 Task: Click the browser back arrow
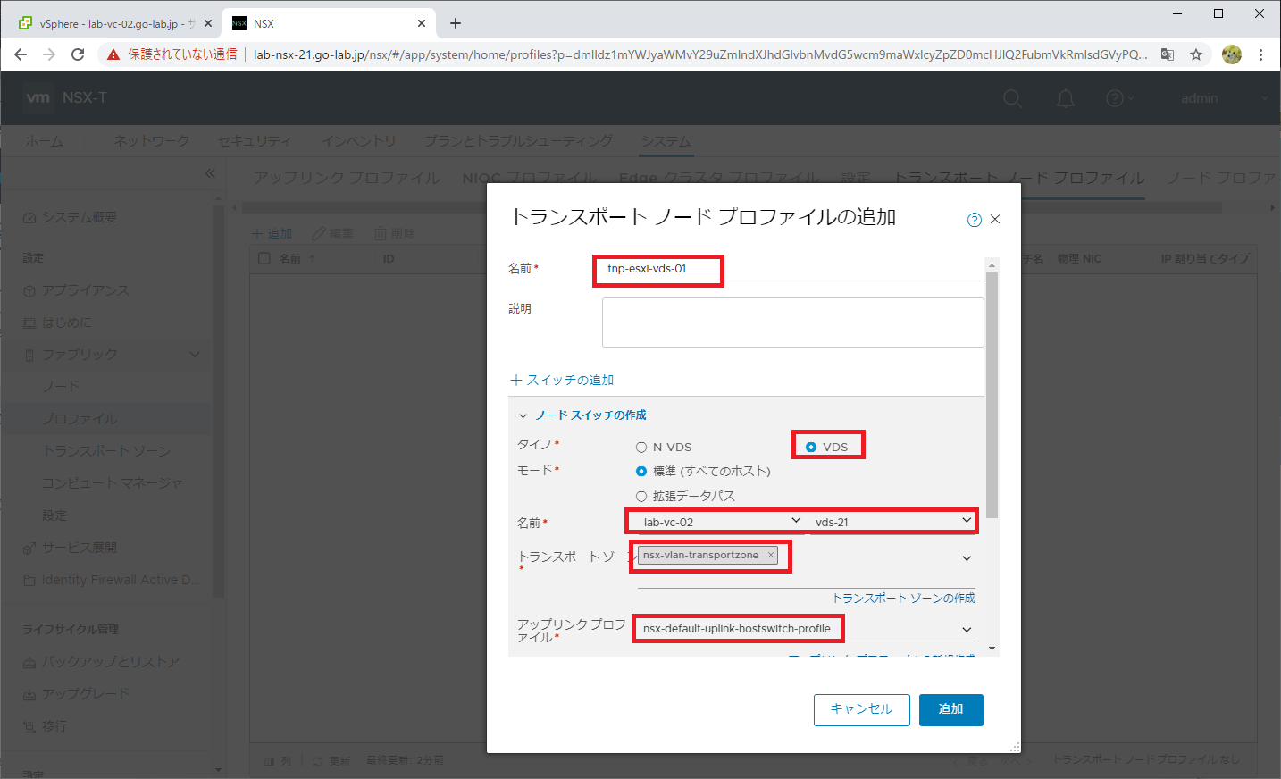pos(21,54)
